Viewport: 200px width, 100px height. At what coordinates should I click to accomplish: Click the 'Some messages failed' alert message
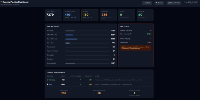click(136, 48)
